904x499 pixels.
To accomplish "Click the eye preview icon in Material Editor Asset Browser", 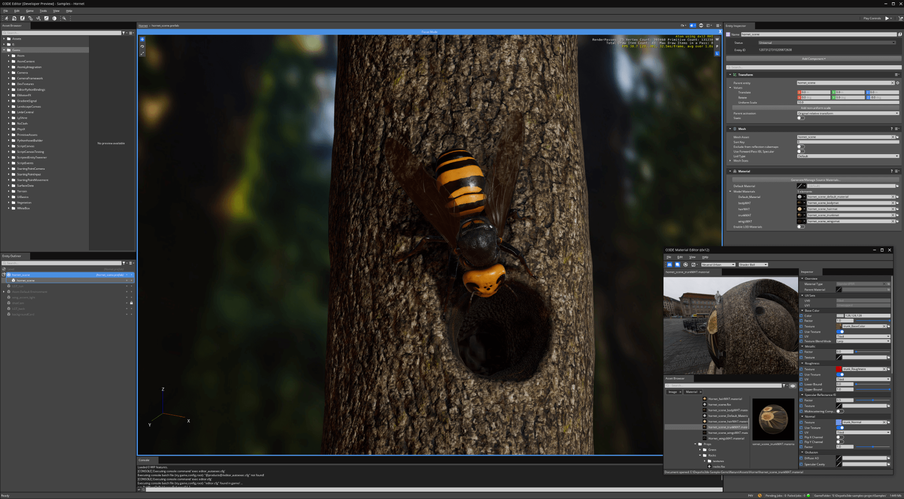I will coord(793,385).
